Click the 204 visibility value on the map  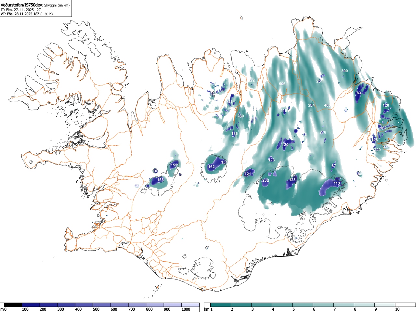tap(311, 105)
